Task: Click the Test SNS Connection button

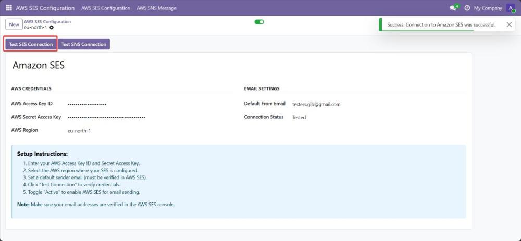Action: 84,44
